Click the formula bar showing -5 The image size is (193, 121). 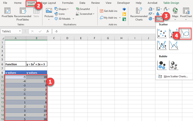pyautogui.click(x=104, y=31)
